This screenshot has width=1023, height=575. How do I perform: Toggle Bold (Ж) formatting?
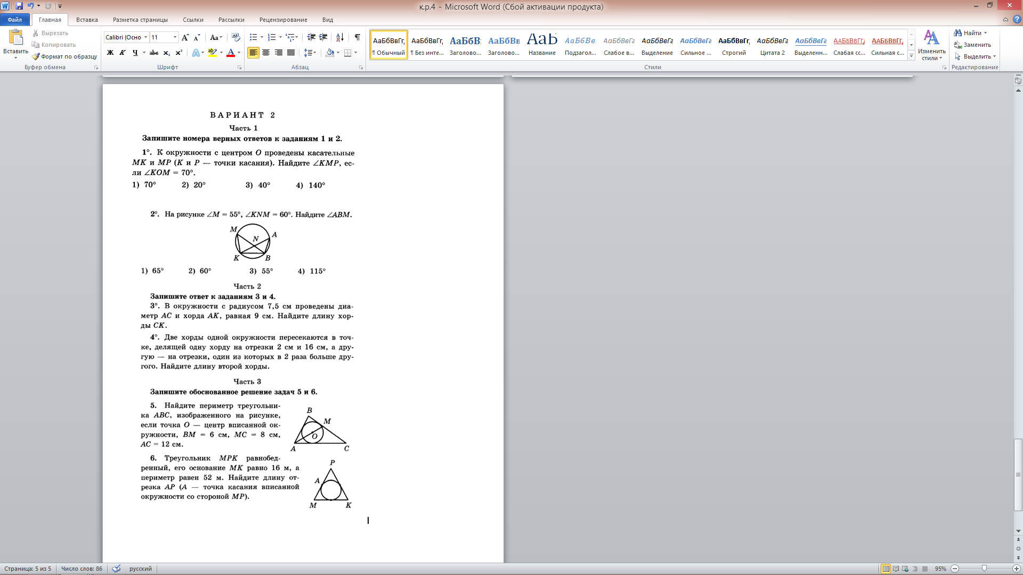pyautogui.click(x=110, y=53)
